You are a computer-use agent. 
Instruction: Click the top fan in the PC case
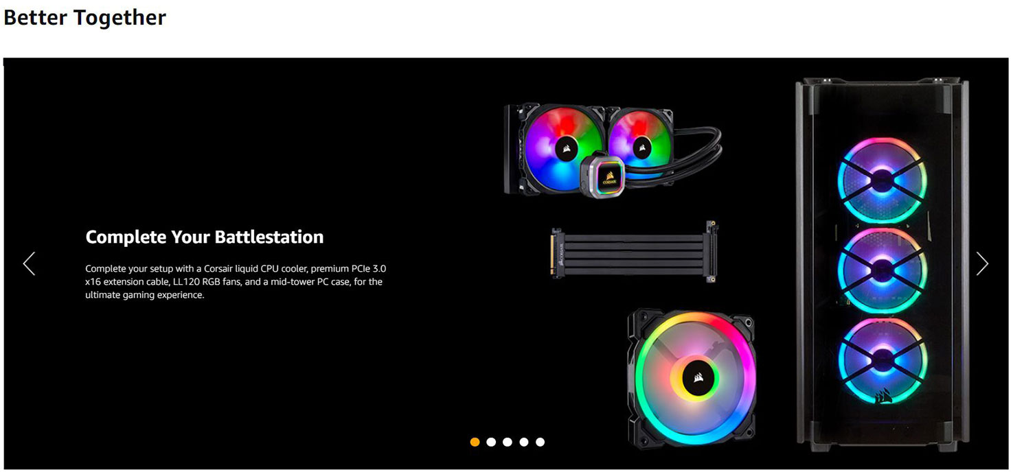(x=883, y=181)
